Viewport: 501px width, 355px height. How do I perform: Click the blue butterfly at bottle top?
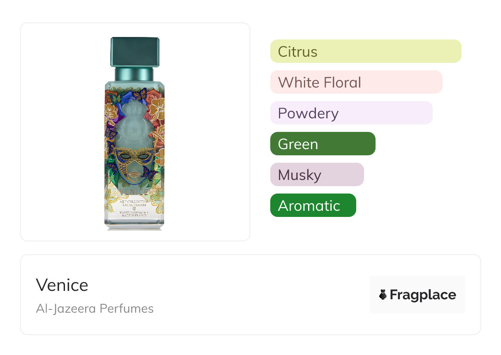[x=140, y=95]
